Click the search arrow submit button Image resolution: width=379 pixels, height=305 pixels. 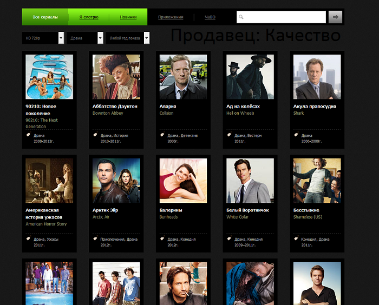coord(336,17)
